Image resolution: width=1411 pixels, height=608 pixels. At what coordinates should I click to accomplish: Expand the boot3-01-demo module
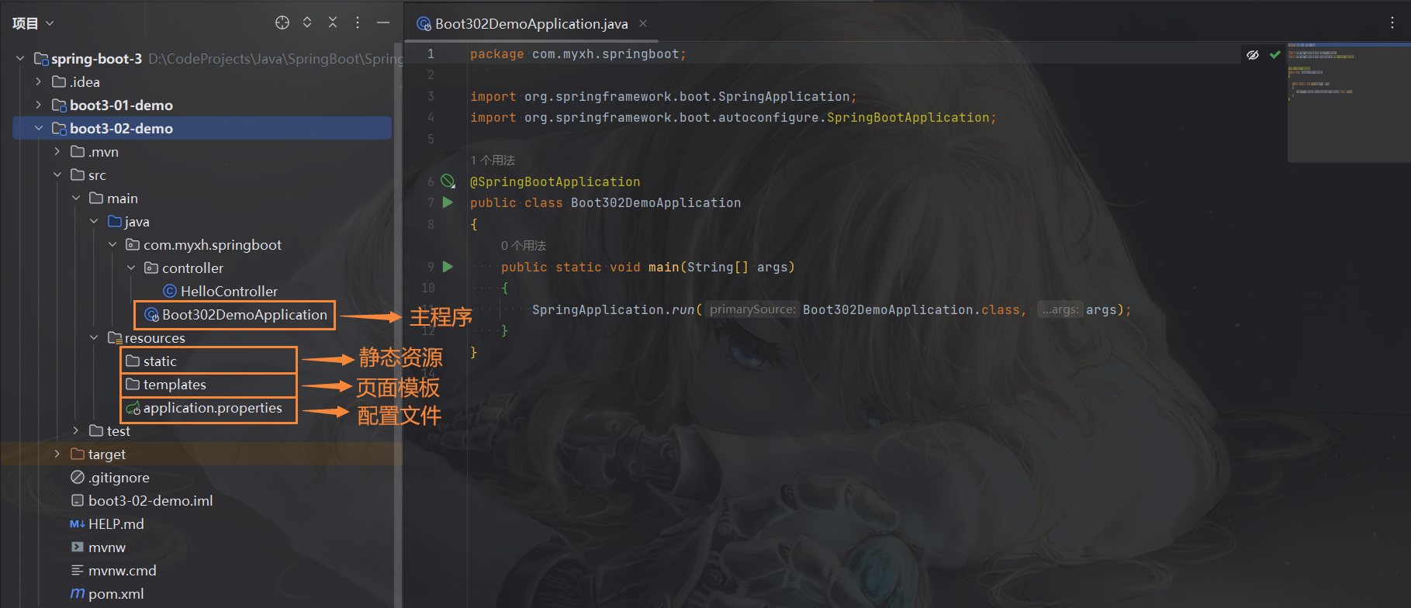tap(39, 105)
